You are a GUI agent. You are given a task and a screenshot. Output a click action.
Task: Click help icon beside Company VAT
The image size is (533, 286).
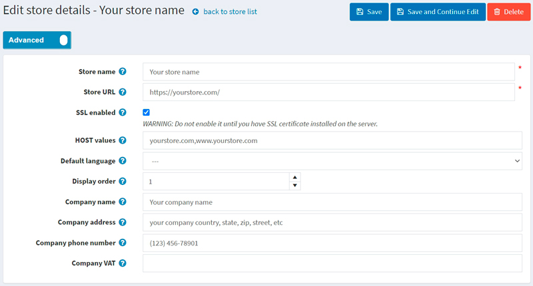[x=123, y=263]
